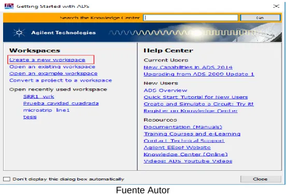Open recent workspace SRR1_wrk
287x194 pixels.
pyautogui.click(x=39, y=97)
